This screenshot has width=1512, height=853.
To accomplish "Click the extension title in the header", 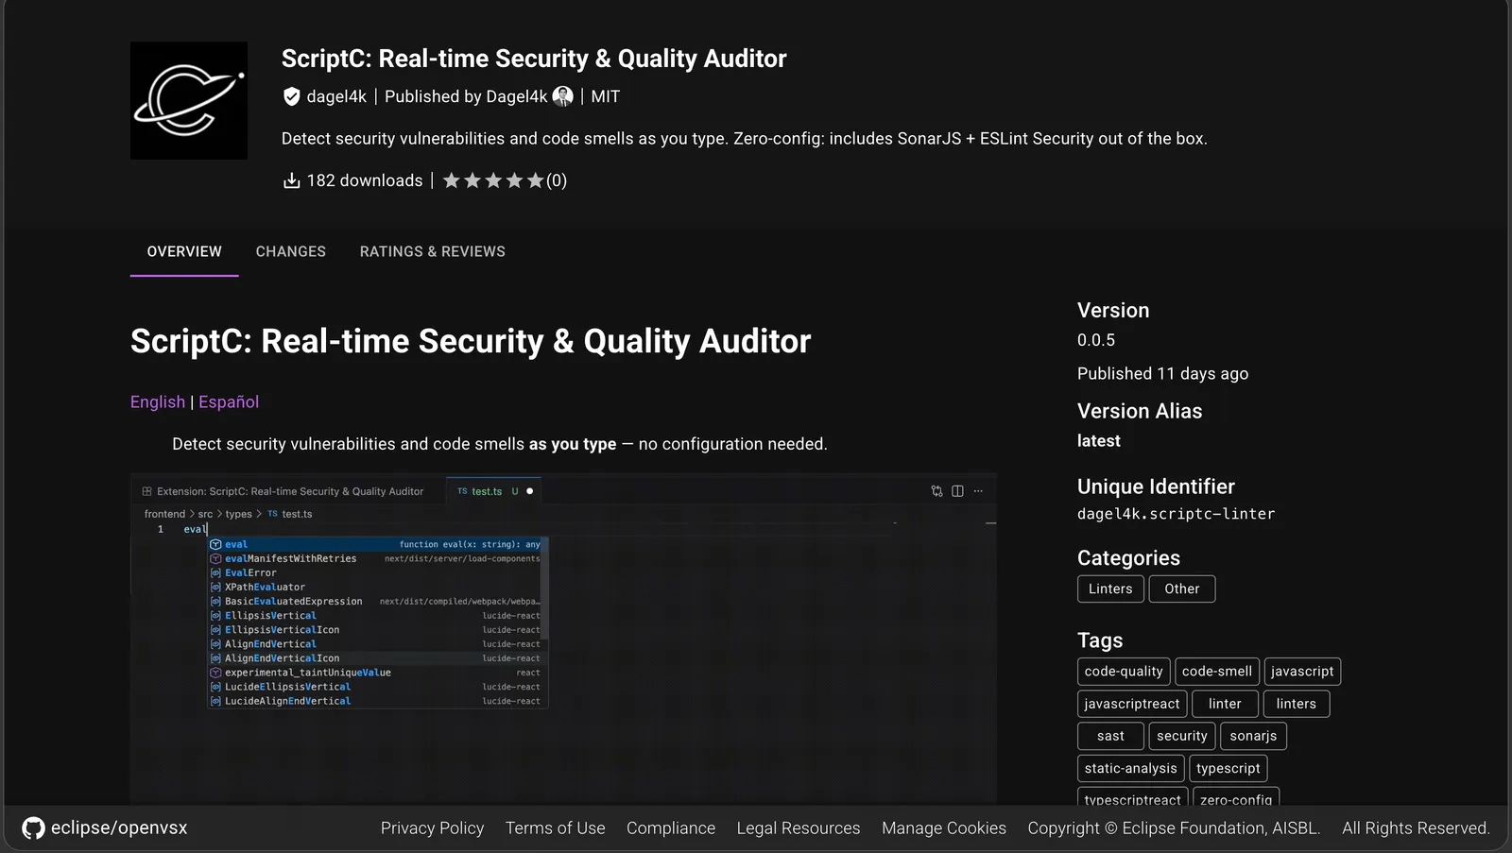I will pos(534,59).
